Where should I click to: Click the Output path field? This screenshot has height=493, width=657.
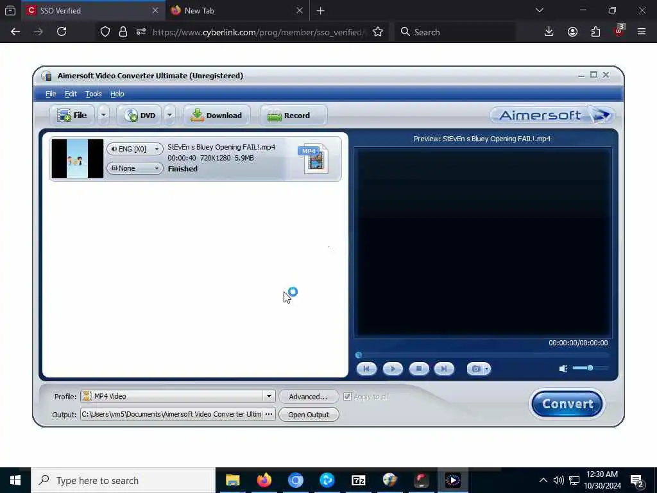pyautogui.click(x=172, y=414)
